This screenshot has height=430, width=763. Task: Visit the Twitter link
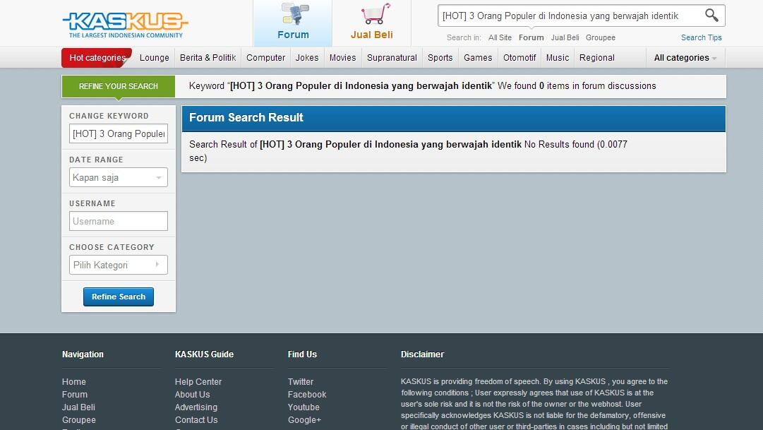click(x=300, y=382)
